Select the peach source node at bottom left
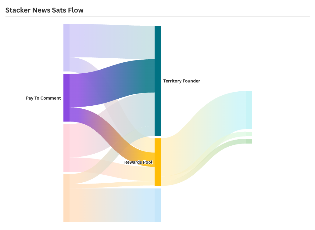 click(66, 198)
